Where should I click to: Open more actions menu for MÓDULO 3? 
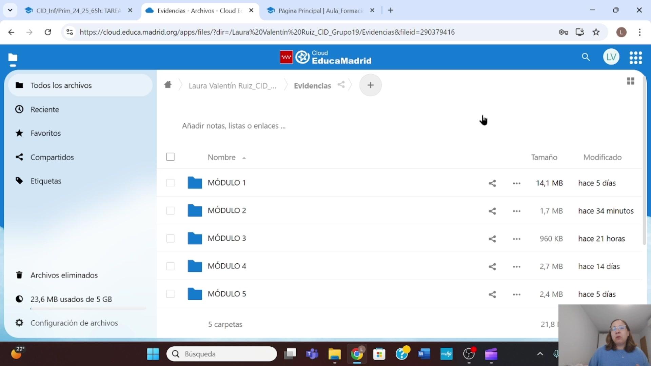[x=516, y=239]
